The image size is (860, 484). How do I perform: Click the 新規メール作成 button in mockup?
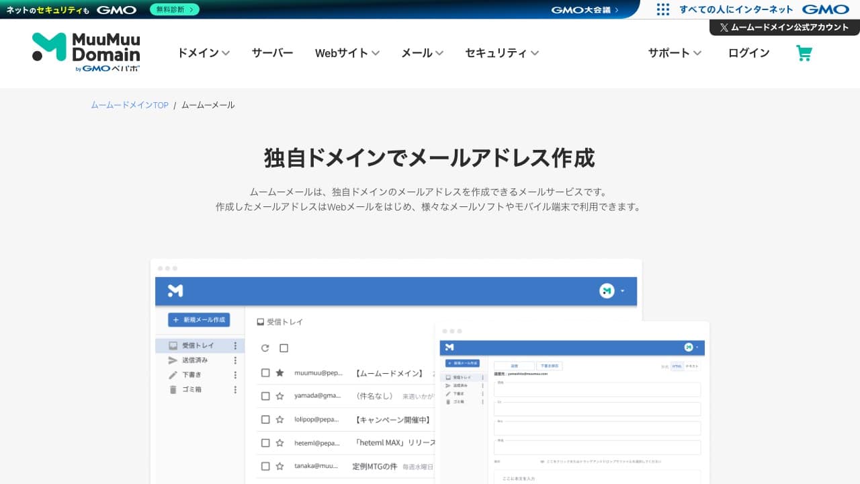(x=199, y=320)
